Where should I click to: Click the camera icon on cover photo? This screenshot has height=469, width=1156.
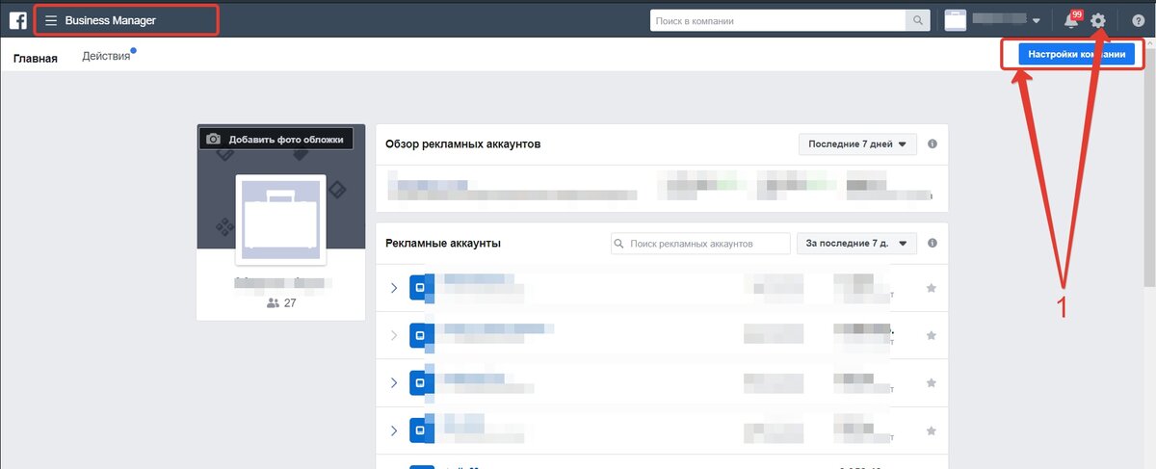(x=214, y=139)
